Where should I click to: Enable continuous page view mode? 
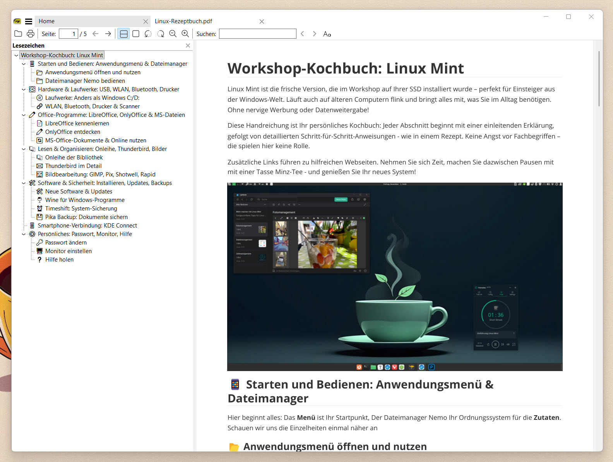123,34
